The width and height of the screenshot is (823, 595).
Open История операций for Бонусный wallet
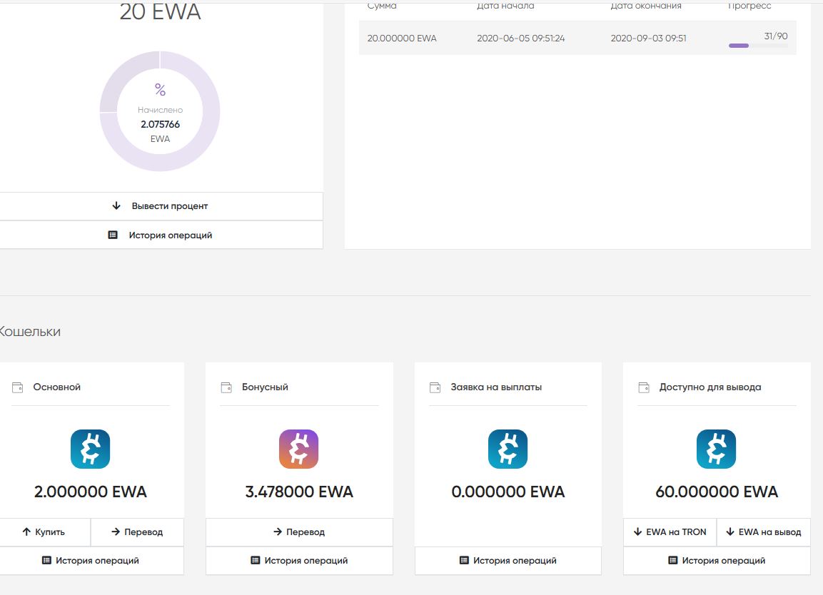pos(299,561)
